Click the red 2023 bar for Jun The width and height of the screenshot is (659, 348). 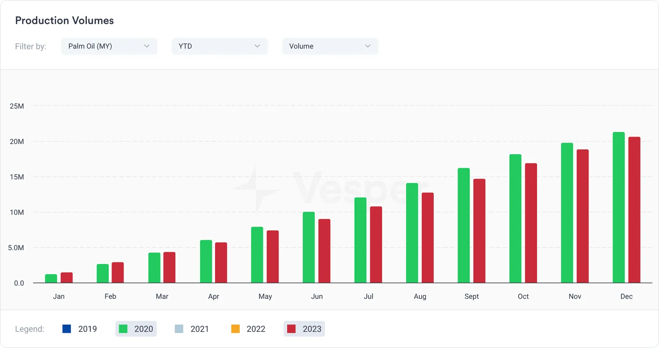point(325,251)
